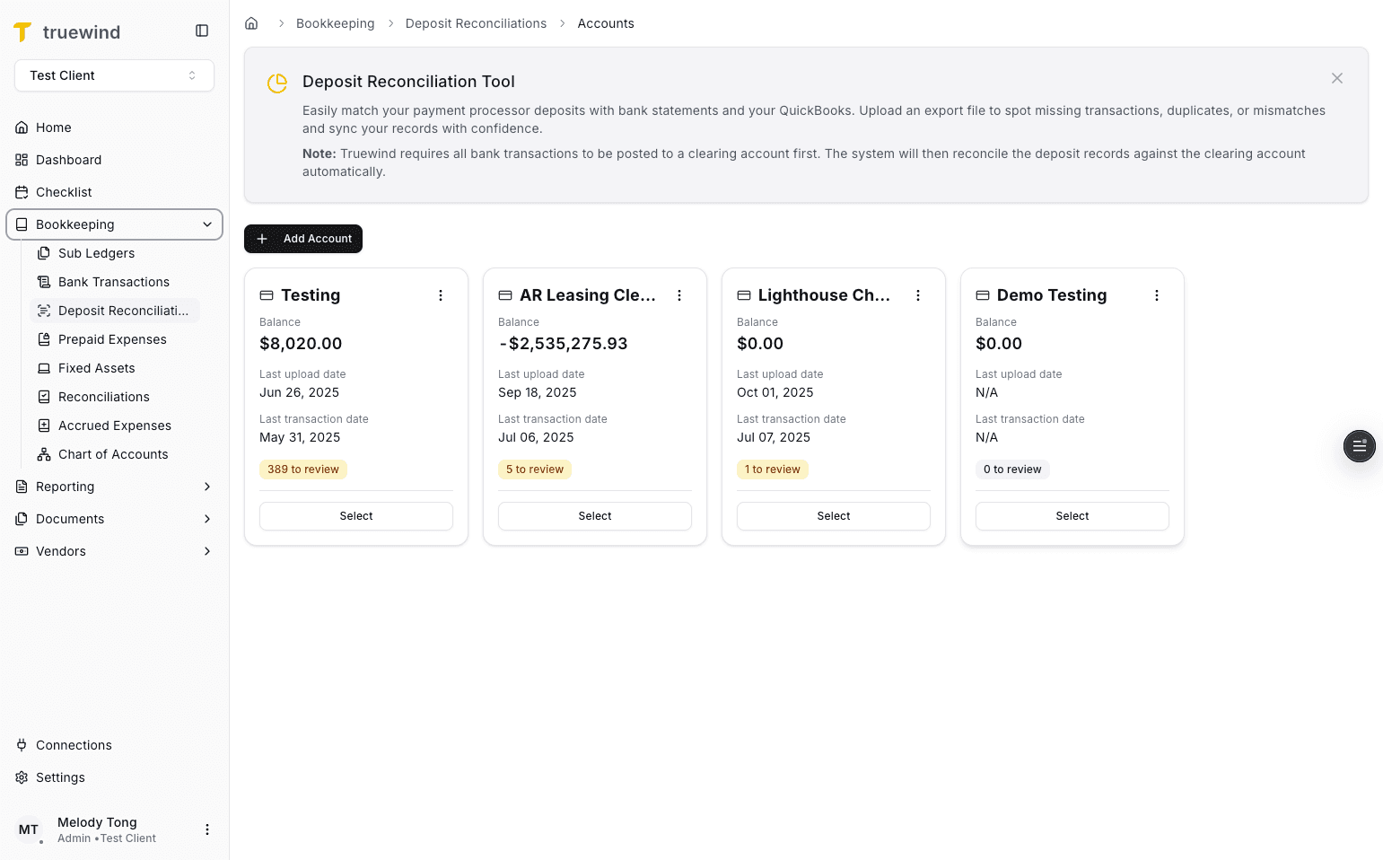Click the Chart of Accounts sidebar icon
Viewport: 1383px width, 860px height.
click(x=44, y=454)
